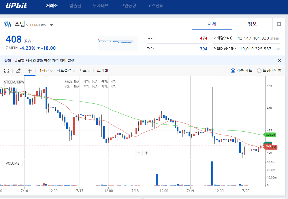Select the pencil drawing tool
The height and width of the screenshot is (199, 288).
[x=18, y=70]
